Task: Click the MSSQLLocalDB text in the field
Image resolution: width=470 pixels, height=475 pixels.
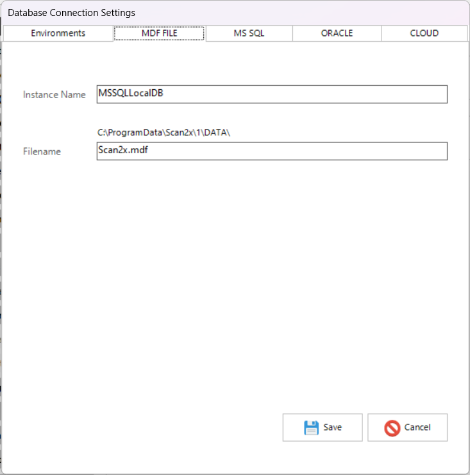Action: (130, 94)
